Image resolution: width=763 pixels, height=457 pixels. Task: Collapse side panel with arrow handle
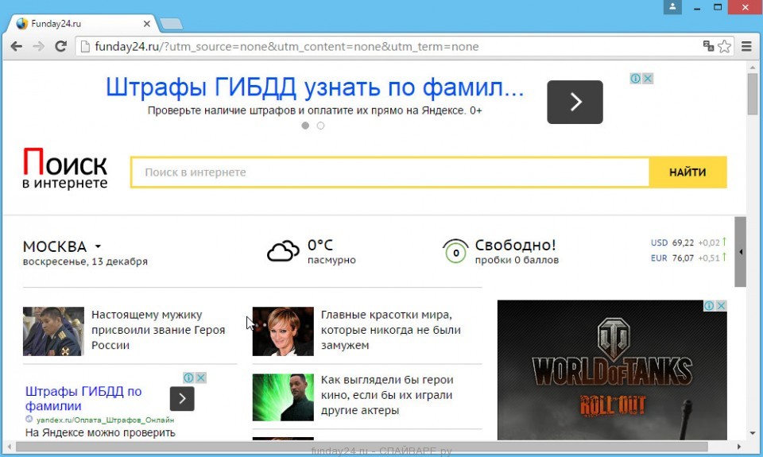[x=740, y=252]
